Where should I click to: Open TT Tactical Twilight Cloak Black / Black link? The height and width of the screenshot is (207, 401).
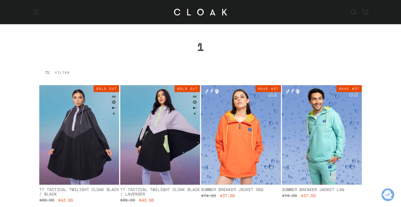[79, 192]
